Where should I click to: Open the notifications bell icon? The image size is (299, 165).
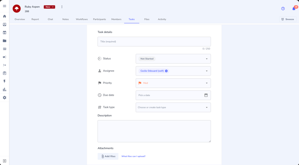tap(294, 8)
